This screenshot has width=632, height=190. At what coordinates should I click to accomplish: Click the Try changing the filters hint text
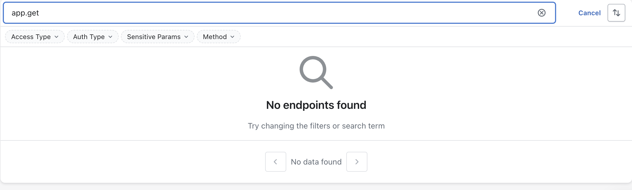(x=316, y=126)
